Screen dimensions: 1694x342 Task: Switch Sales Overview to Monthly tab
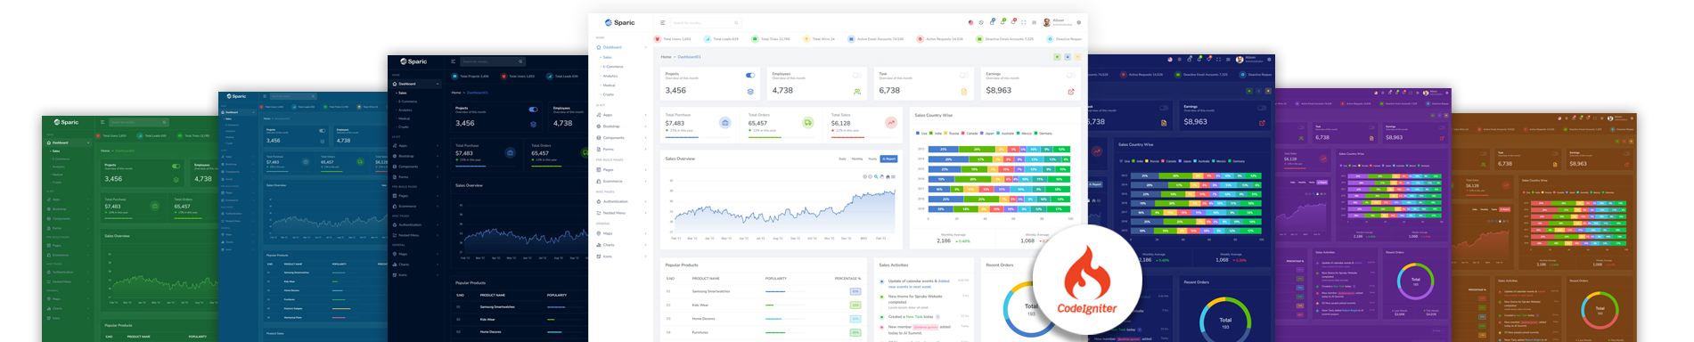tap(857, 159)
